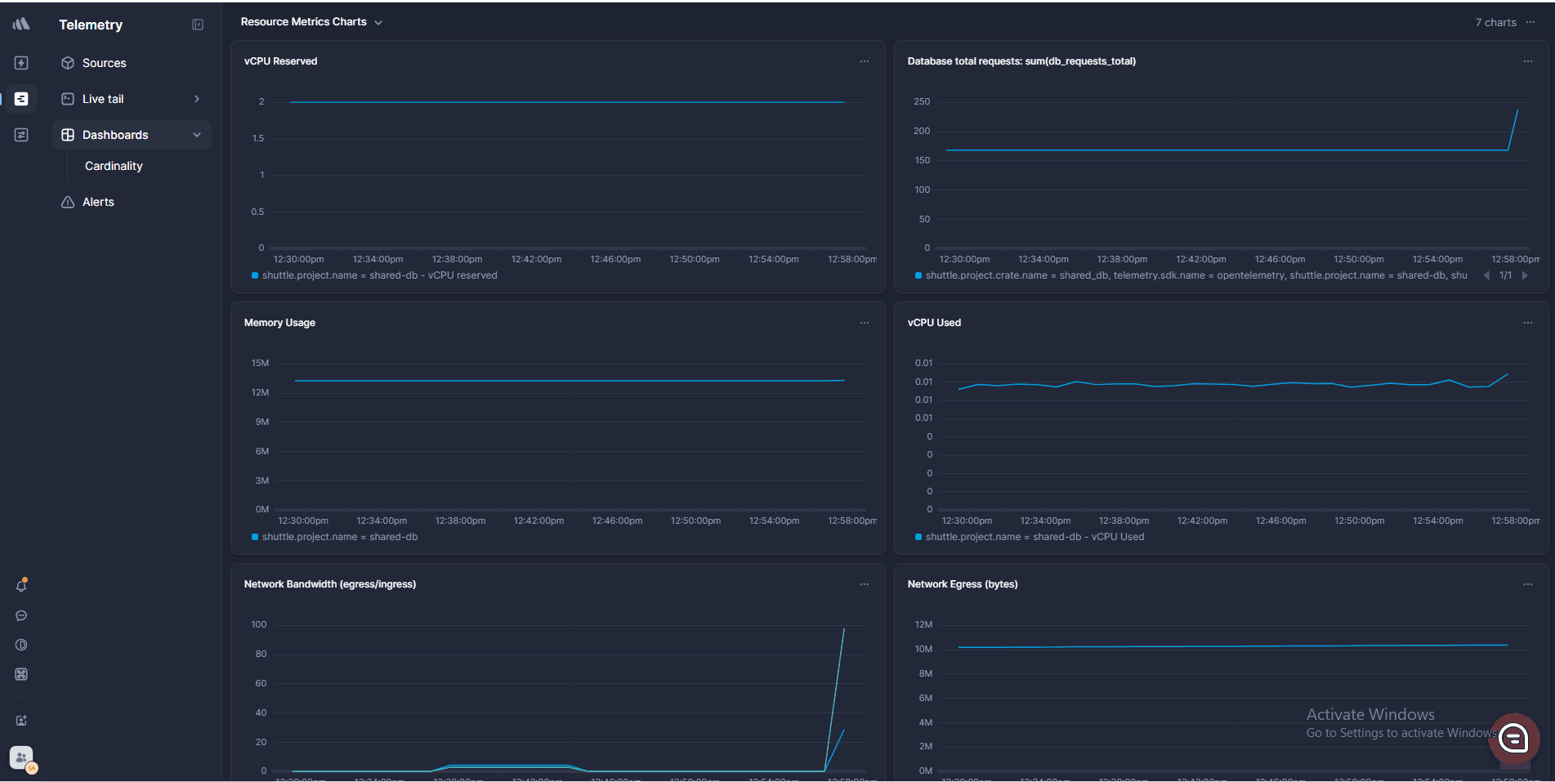
Task: Open the lightning bolt icon in left rail
Action: [21, 63]
